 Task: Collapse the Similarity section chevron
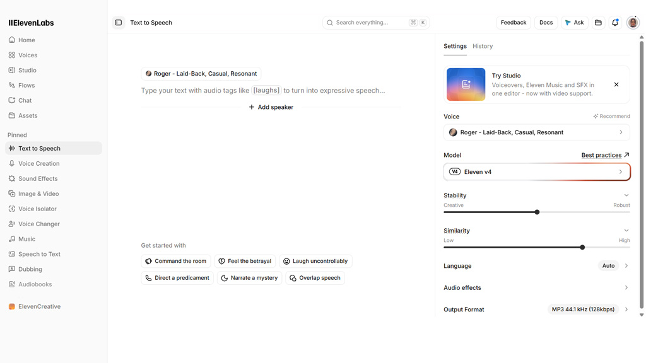626,231
